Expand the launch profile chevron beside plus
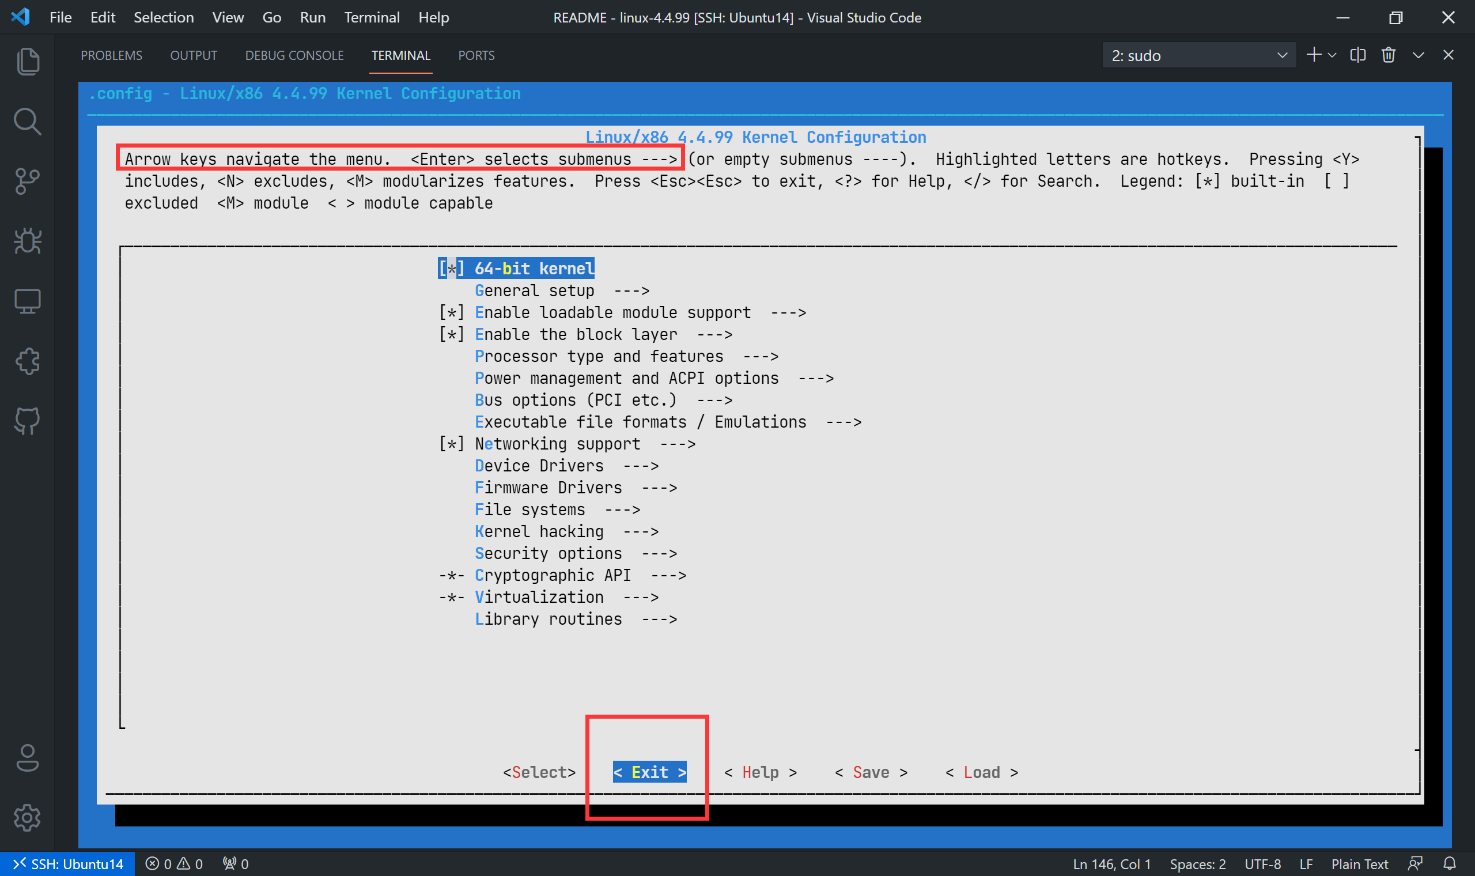1475x876 pixels. (1332, 55)
